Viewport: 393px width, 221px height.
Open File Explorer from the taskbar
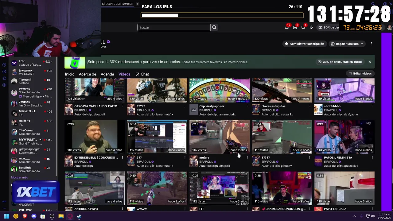61,216
